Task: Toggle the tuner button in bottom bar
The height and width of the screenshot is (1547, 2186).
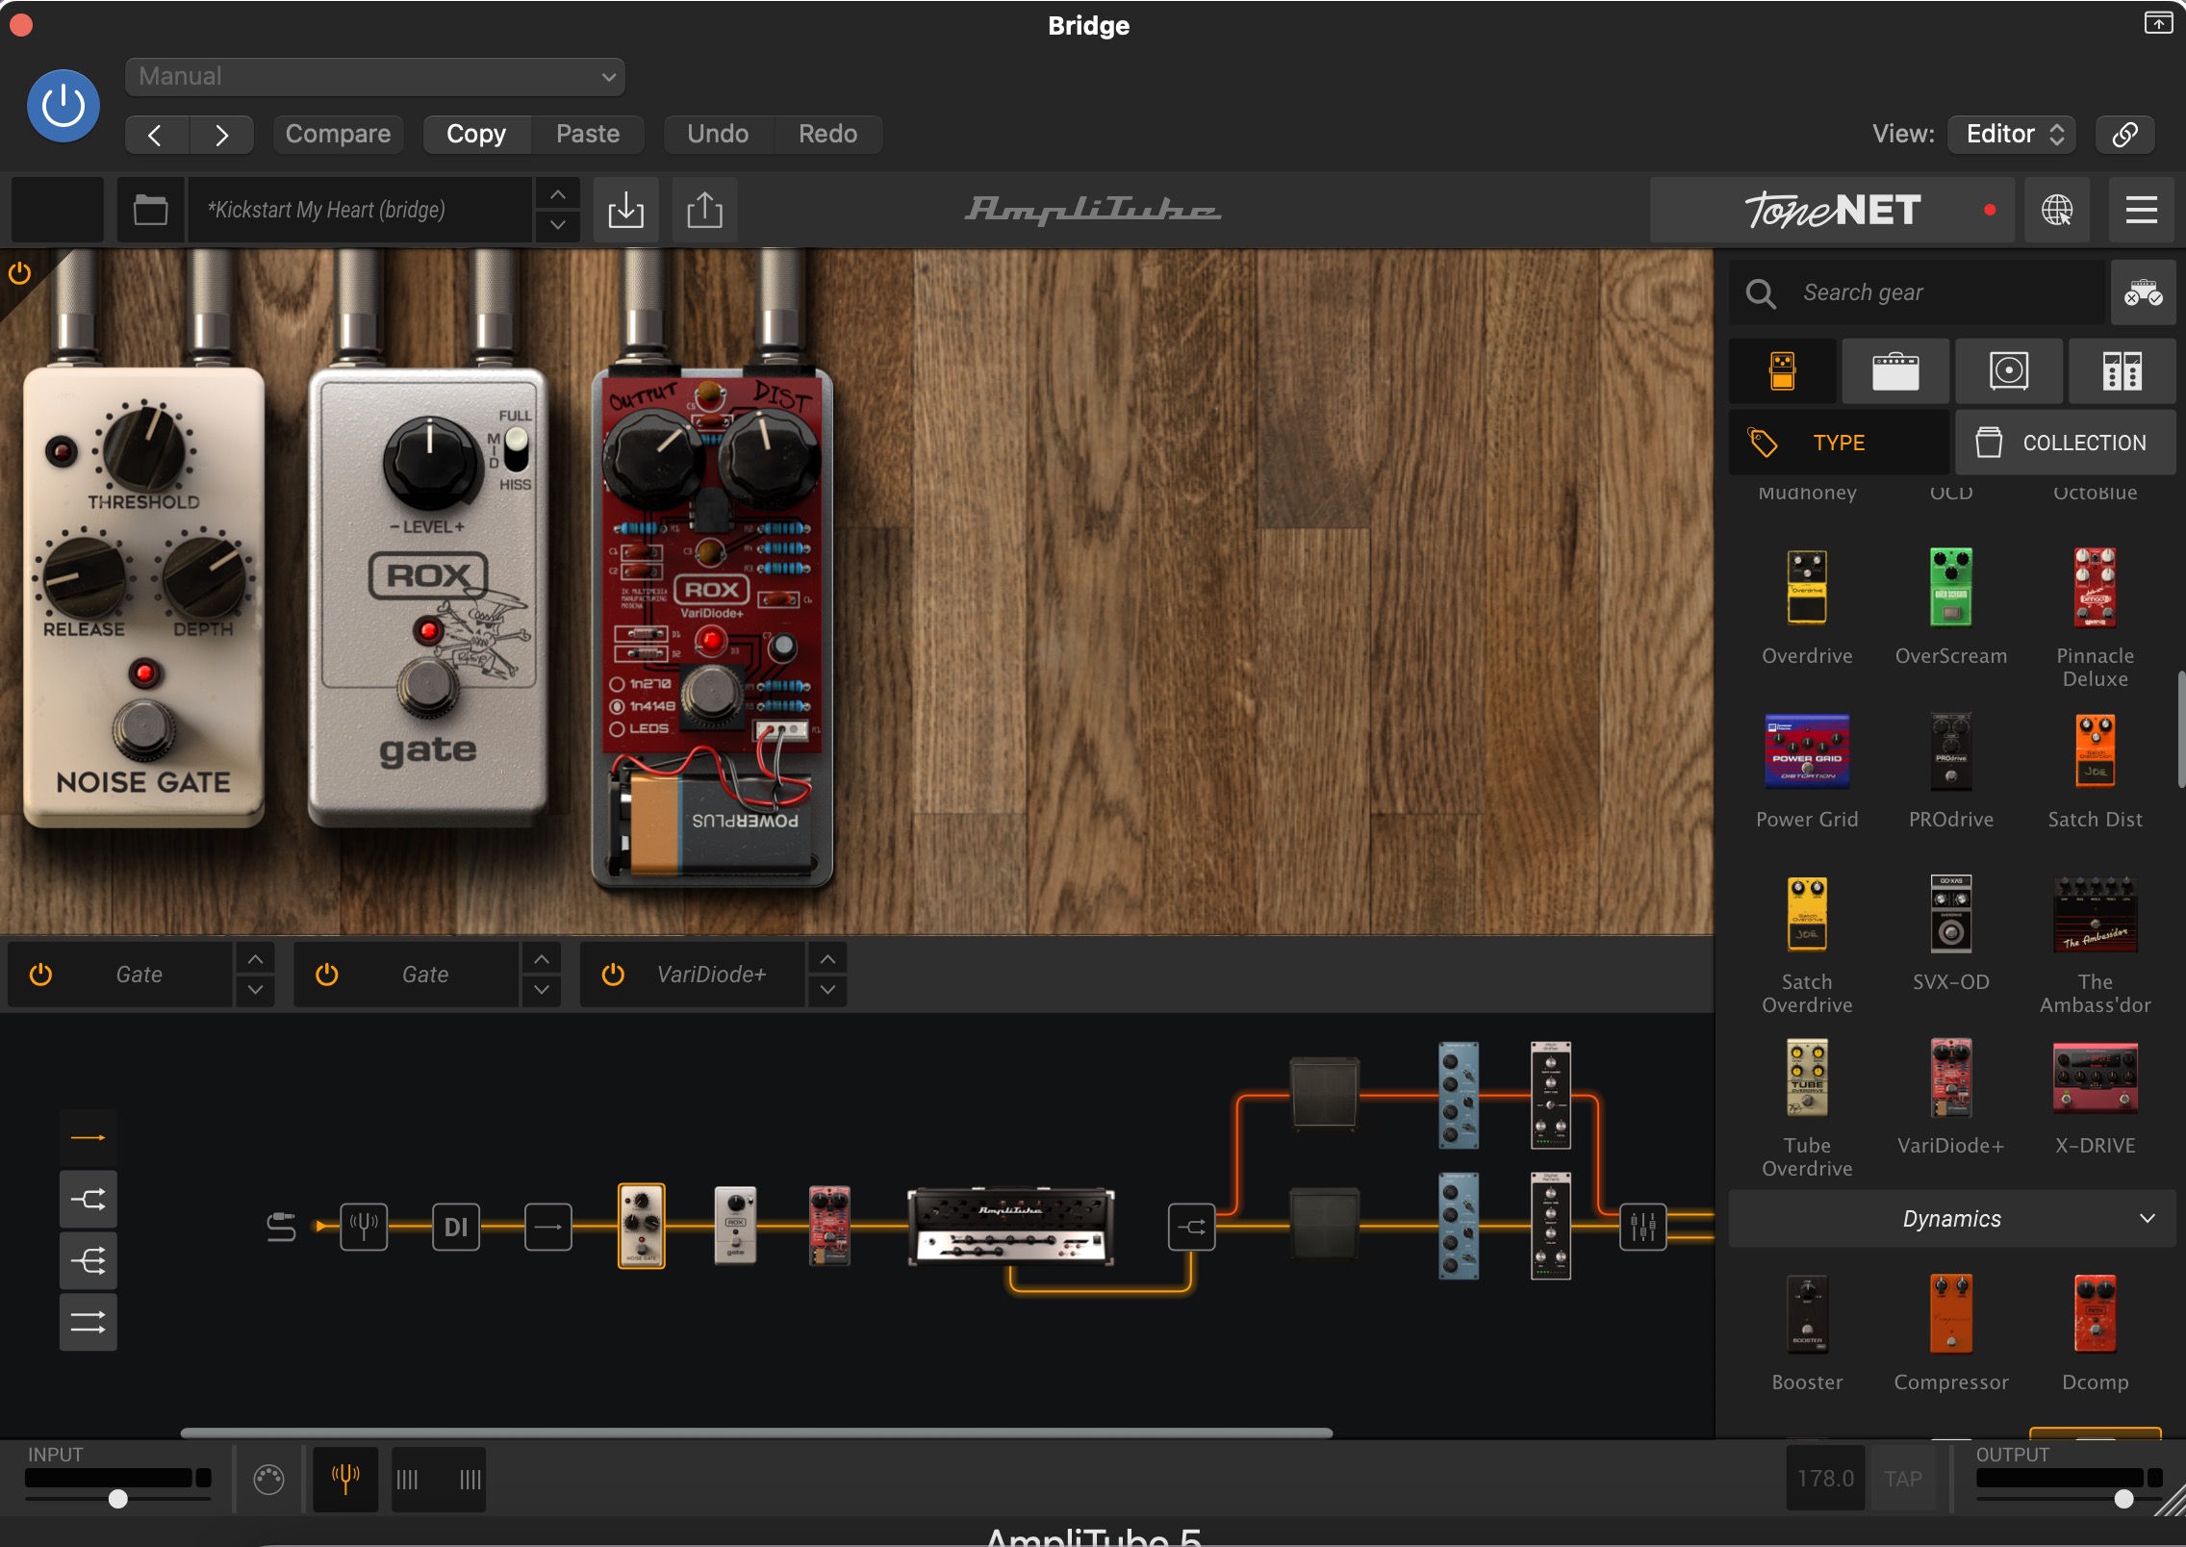Action: click(x=345, y=1479)
